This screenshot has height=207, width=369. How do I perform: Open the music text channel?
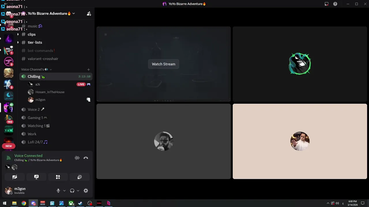56,26
